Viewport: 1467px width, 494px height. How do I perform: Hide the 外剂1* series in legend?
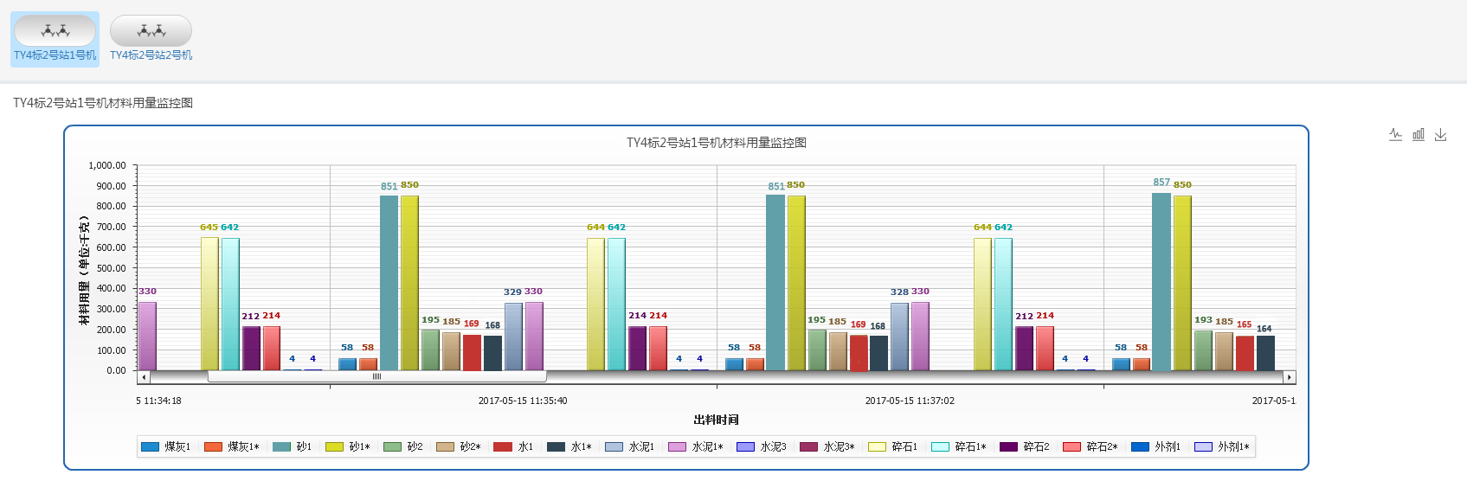click(x=1222, y=446)
